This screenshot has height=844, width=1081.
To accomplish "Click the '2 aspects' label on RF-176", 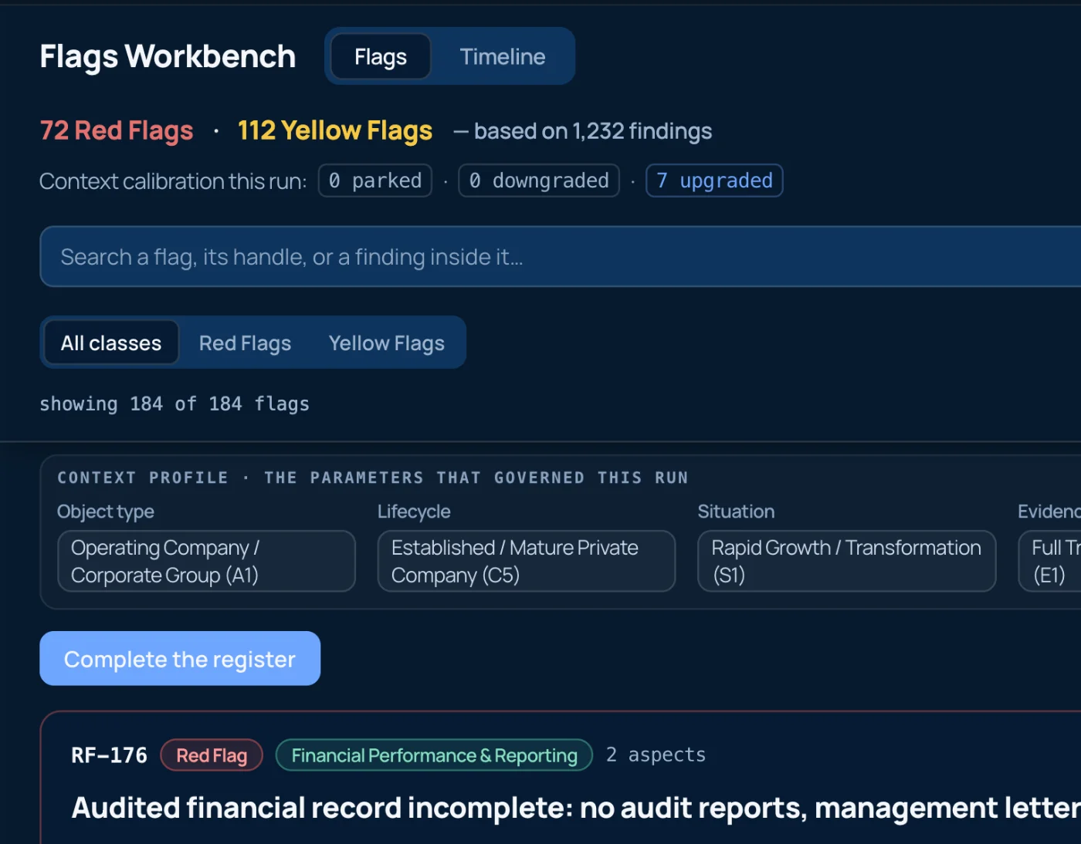I will click(656, 755).
